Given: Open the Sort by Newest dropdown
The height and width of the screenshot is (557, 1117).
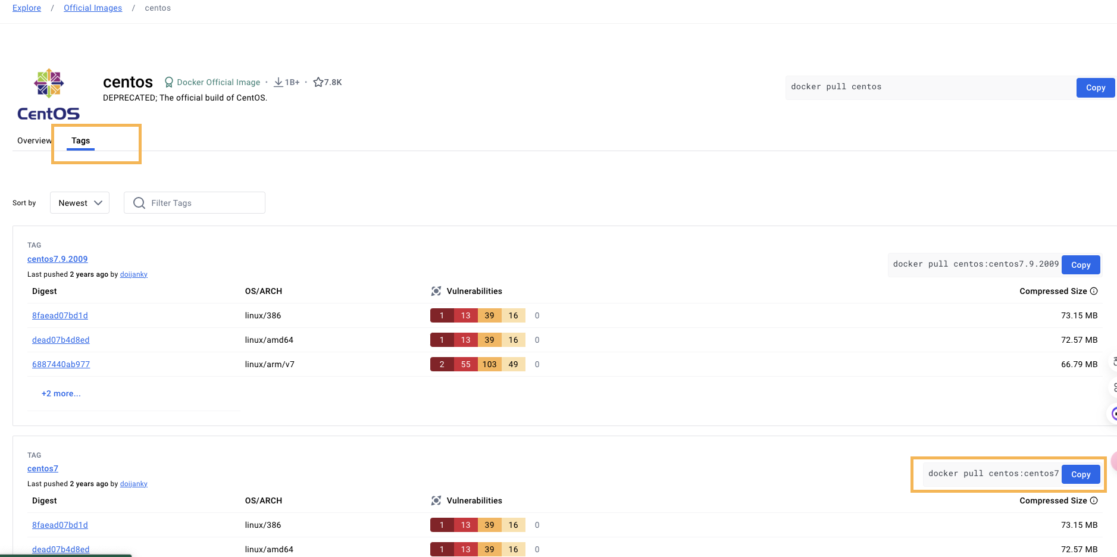Looking at the screenshot, I should coord(80,203).
